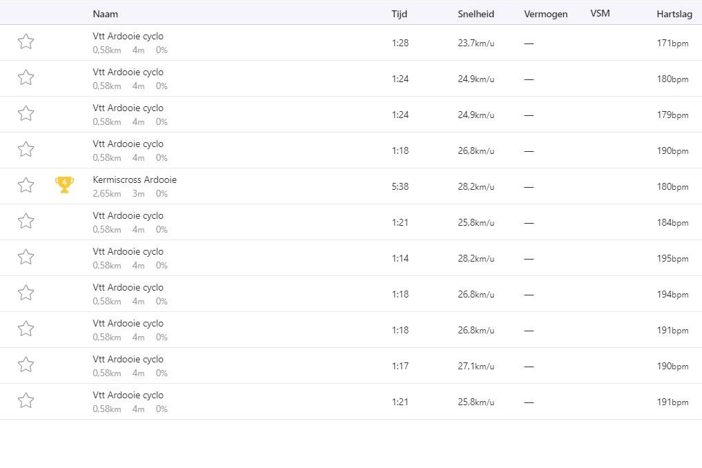This screenshot has width=702, height=468.
Task: Click the VSM column header
Action: tap(600, 14)
